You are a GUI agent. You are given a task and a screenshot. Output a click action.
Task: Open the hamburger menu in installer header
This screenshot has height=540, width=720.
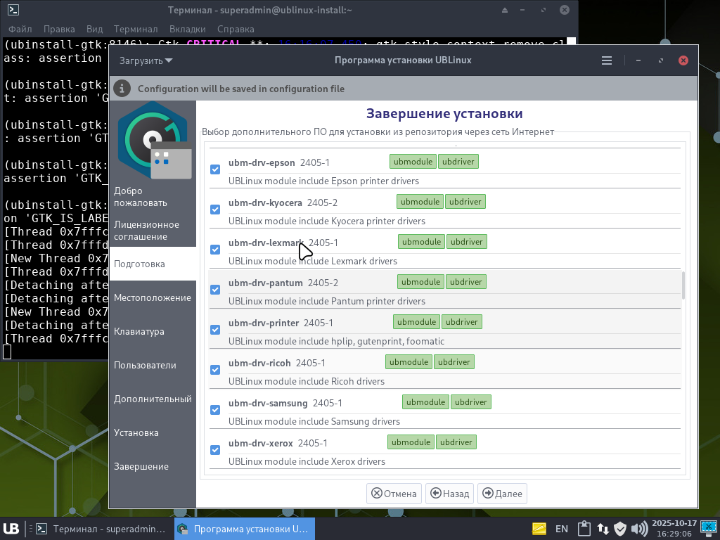[607, 60]
